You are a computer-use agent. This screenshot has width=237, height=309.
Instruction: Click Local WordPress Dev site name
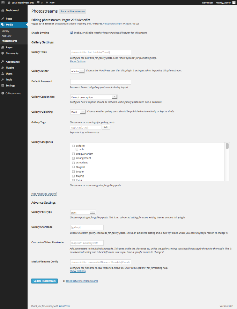(23, 2)
